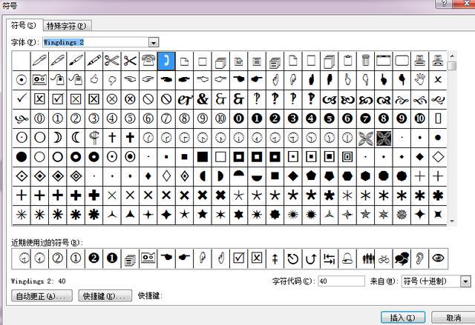Click the symbol grid scrollbar up arrow
Image resolution: width=475 pixels, height=325 pixels.
(x=452, y=56)
